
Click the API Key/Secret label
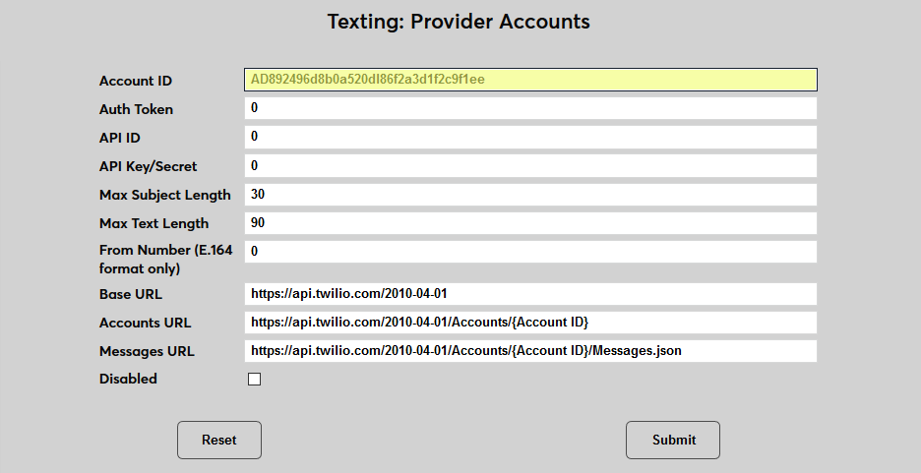pos(148,166)
